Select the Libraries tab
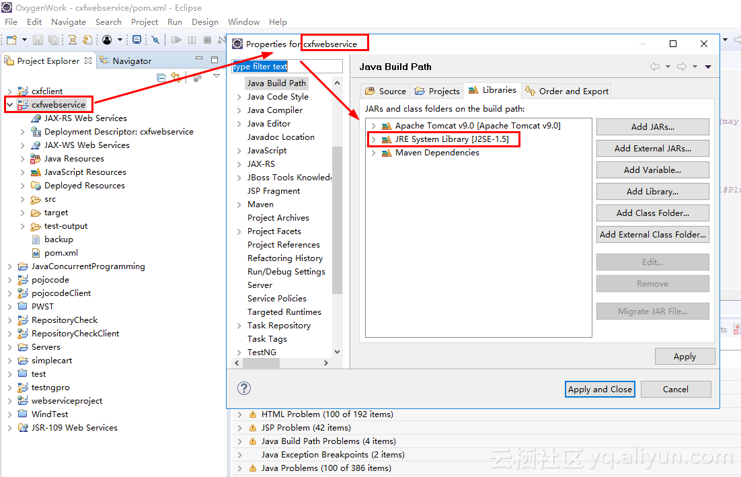741x477 pixels. [x=492, y=90]
